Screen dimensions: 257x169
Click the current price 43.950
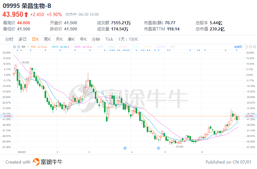[x=13, y=14]
